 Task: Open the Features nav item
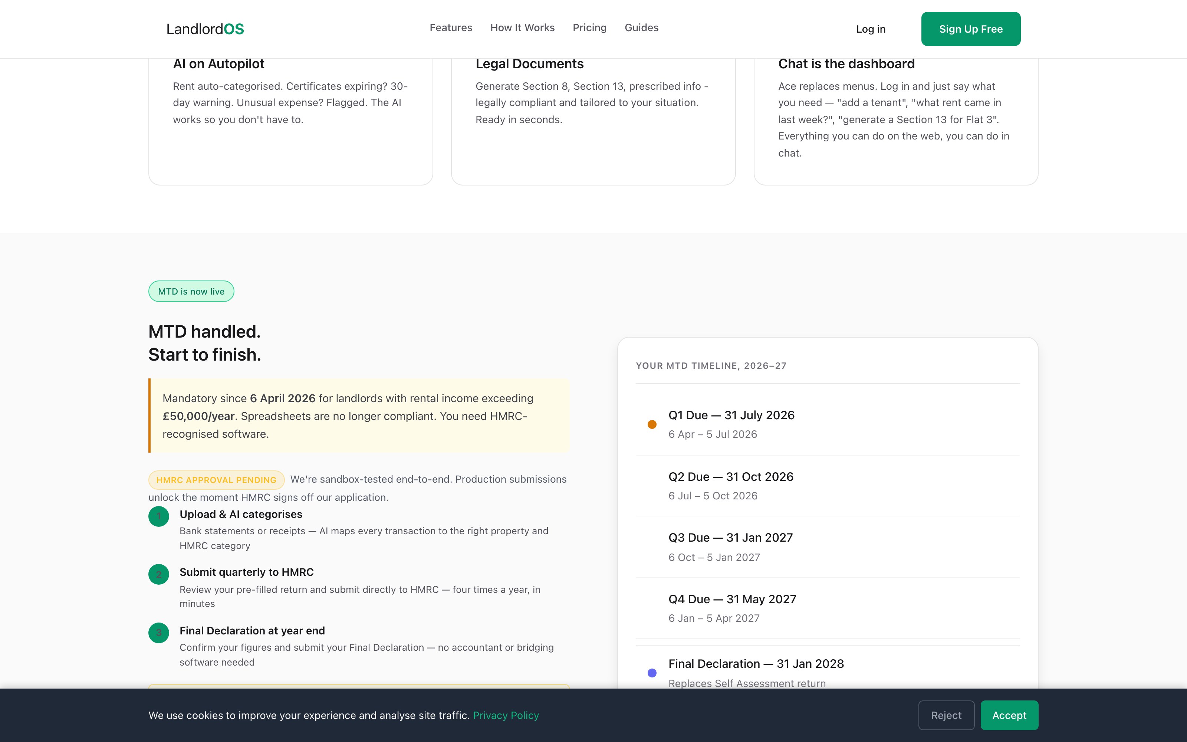click(x=451, y=28)
